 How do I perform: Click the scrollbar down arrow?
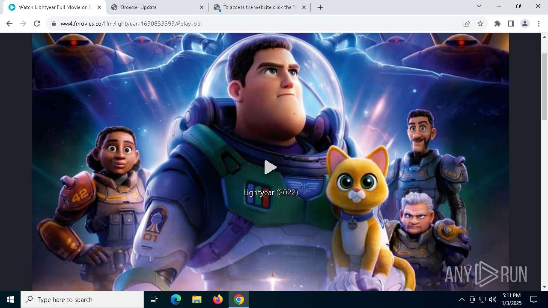coord(544,287)
